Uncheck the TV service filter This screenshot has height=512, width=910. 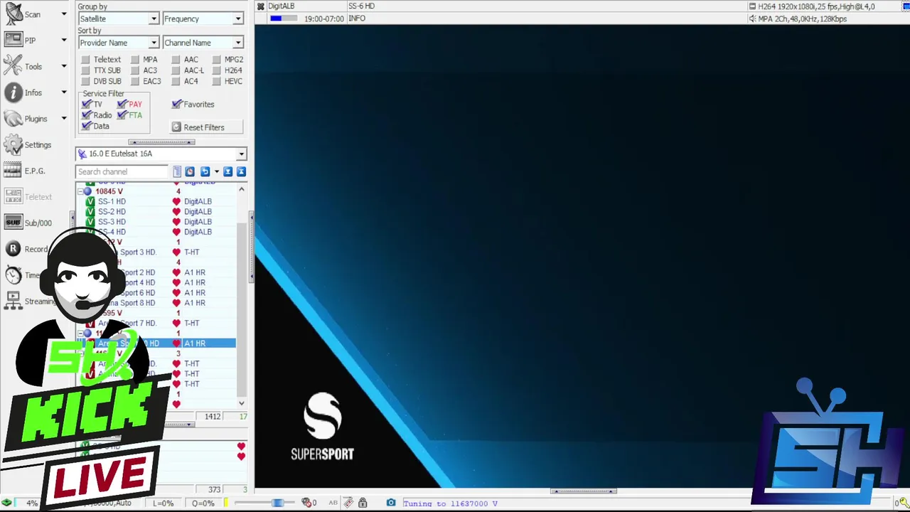coord(87,104)
